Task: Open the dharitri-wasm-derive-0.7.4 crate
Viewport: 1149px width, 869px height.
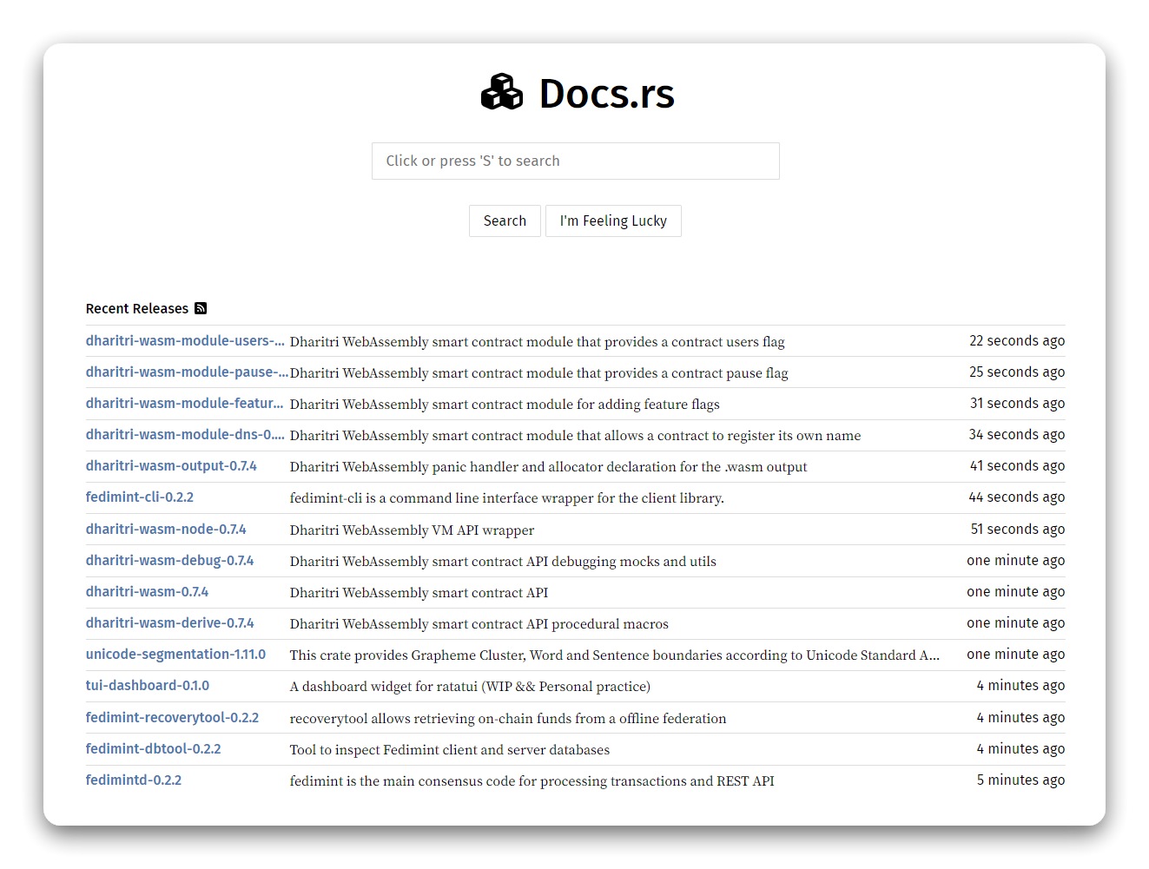Action: pyautogui.click(x=169, y=622)
